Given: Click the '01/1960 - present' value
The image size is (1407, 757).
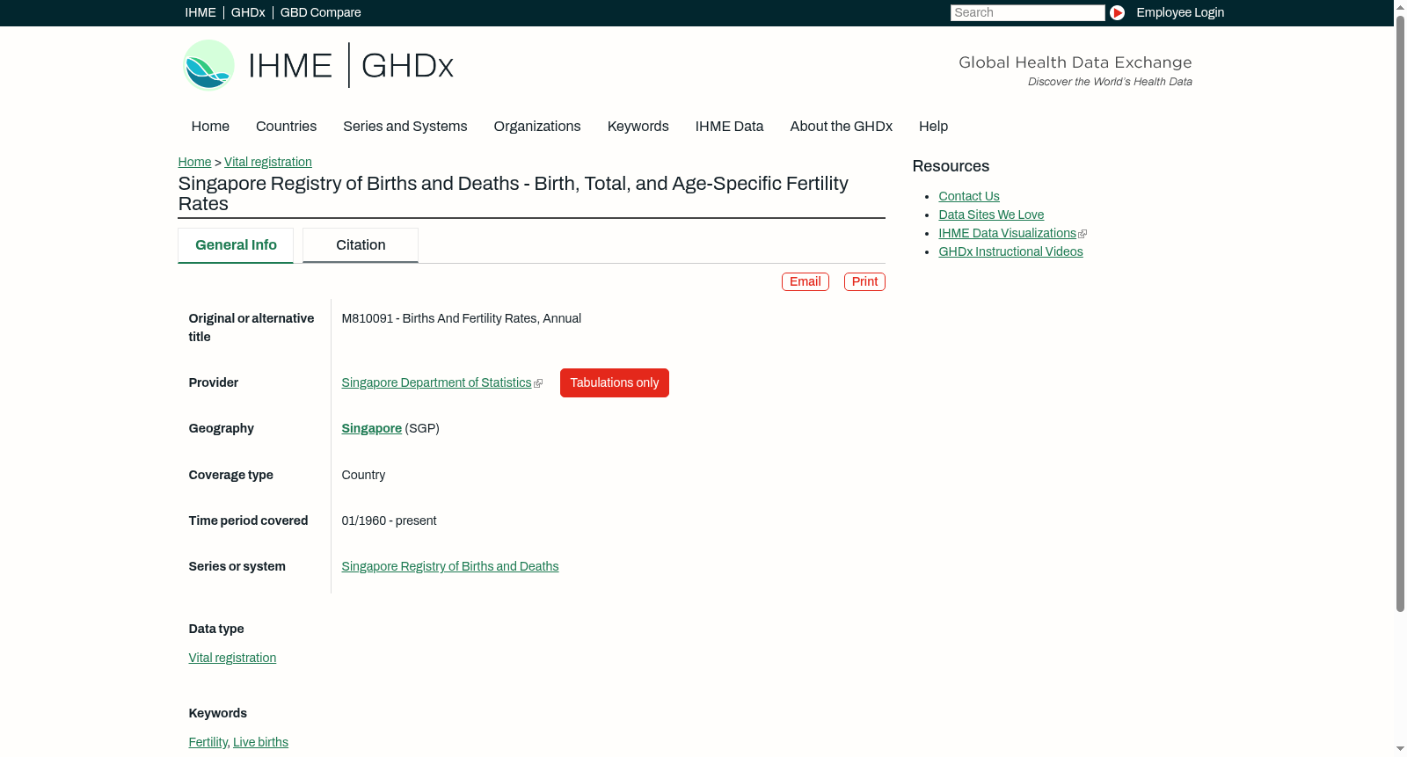Looking at the screenshot, I should click(389, 520).
